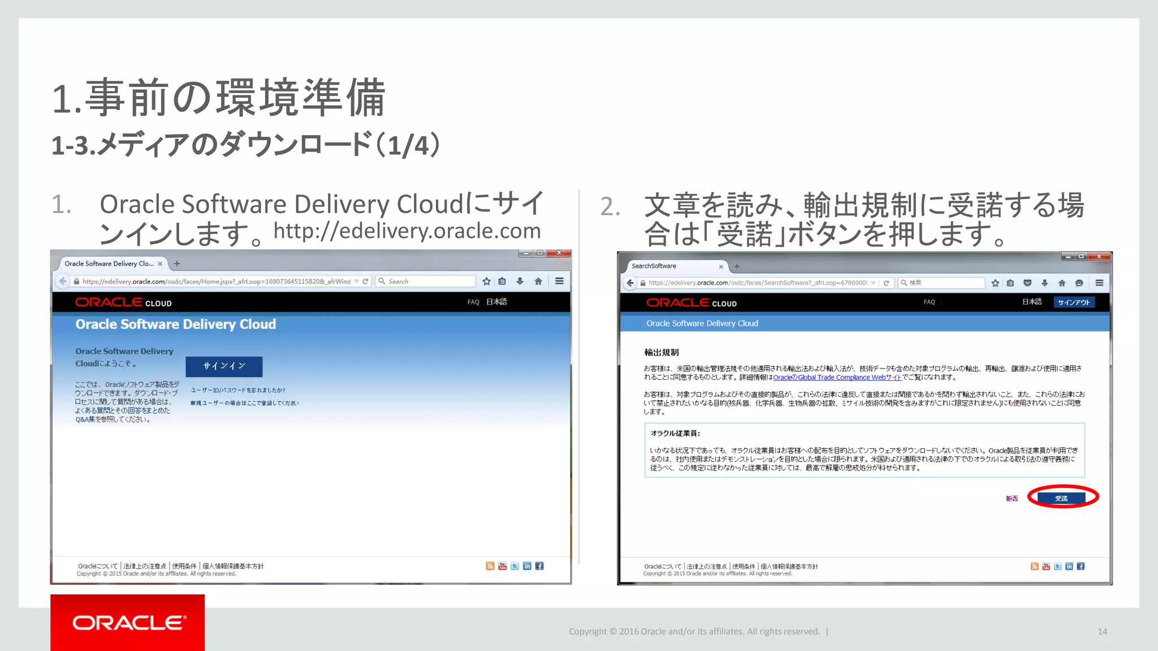Click 日本語 in the sign-in page header
This screenshot has width=1158, height=651.
point(496,302)
